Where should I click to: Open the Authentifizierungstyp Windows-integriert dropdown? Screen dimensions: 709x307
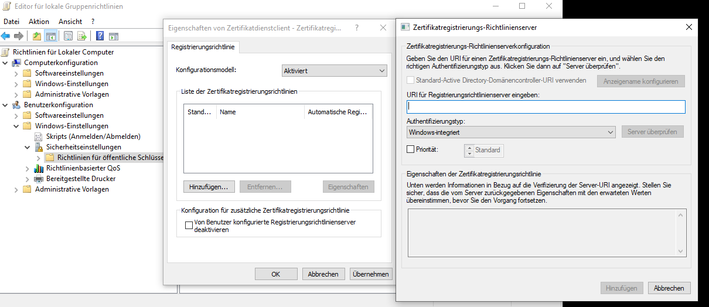[511, 132]
